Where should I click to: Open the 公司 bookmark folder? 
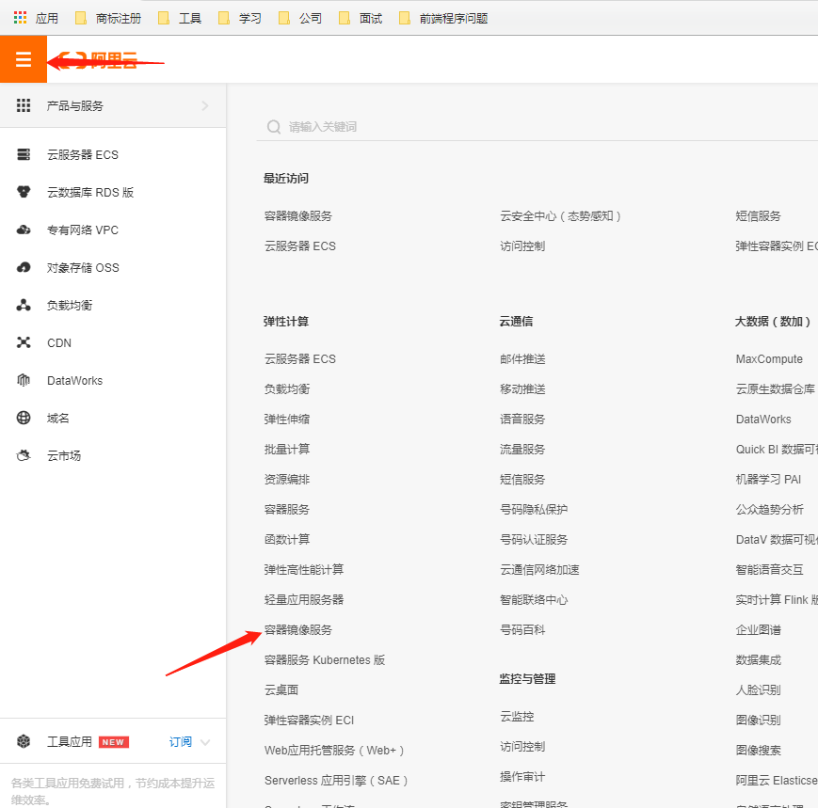pyautogui.click(x=300, y=18)
